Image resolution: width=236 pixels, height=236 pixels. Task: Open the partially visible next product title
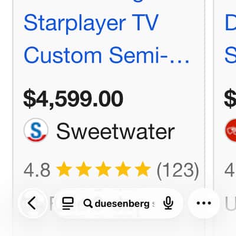click(230, 40)
